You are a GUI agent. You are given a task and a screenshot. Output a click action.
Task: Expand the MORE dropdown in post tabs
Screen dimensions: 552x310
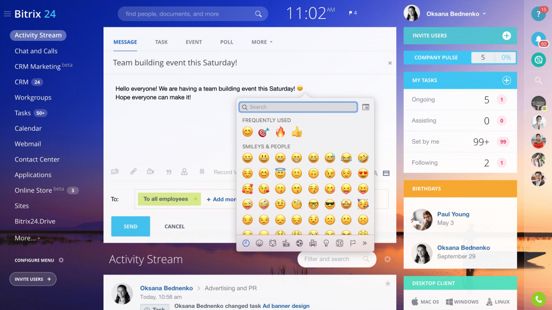(262, 42)
